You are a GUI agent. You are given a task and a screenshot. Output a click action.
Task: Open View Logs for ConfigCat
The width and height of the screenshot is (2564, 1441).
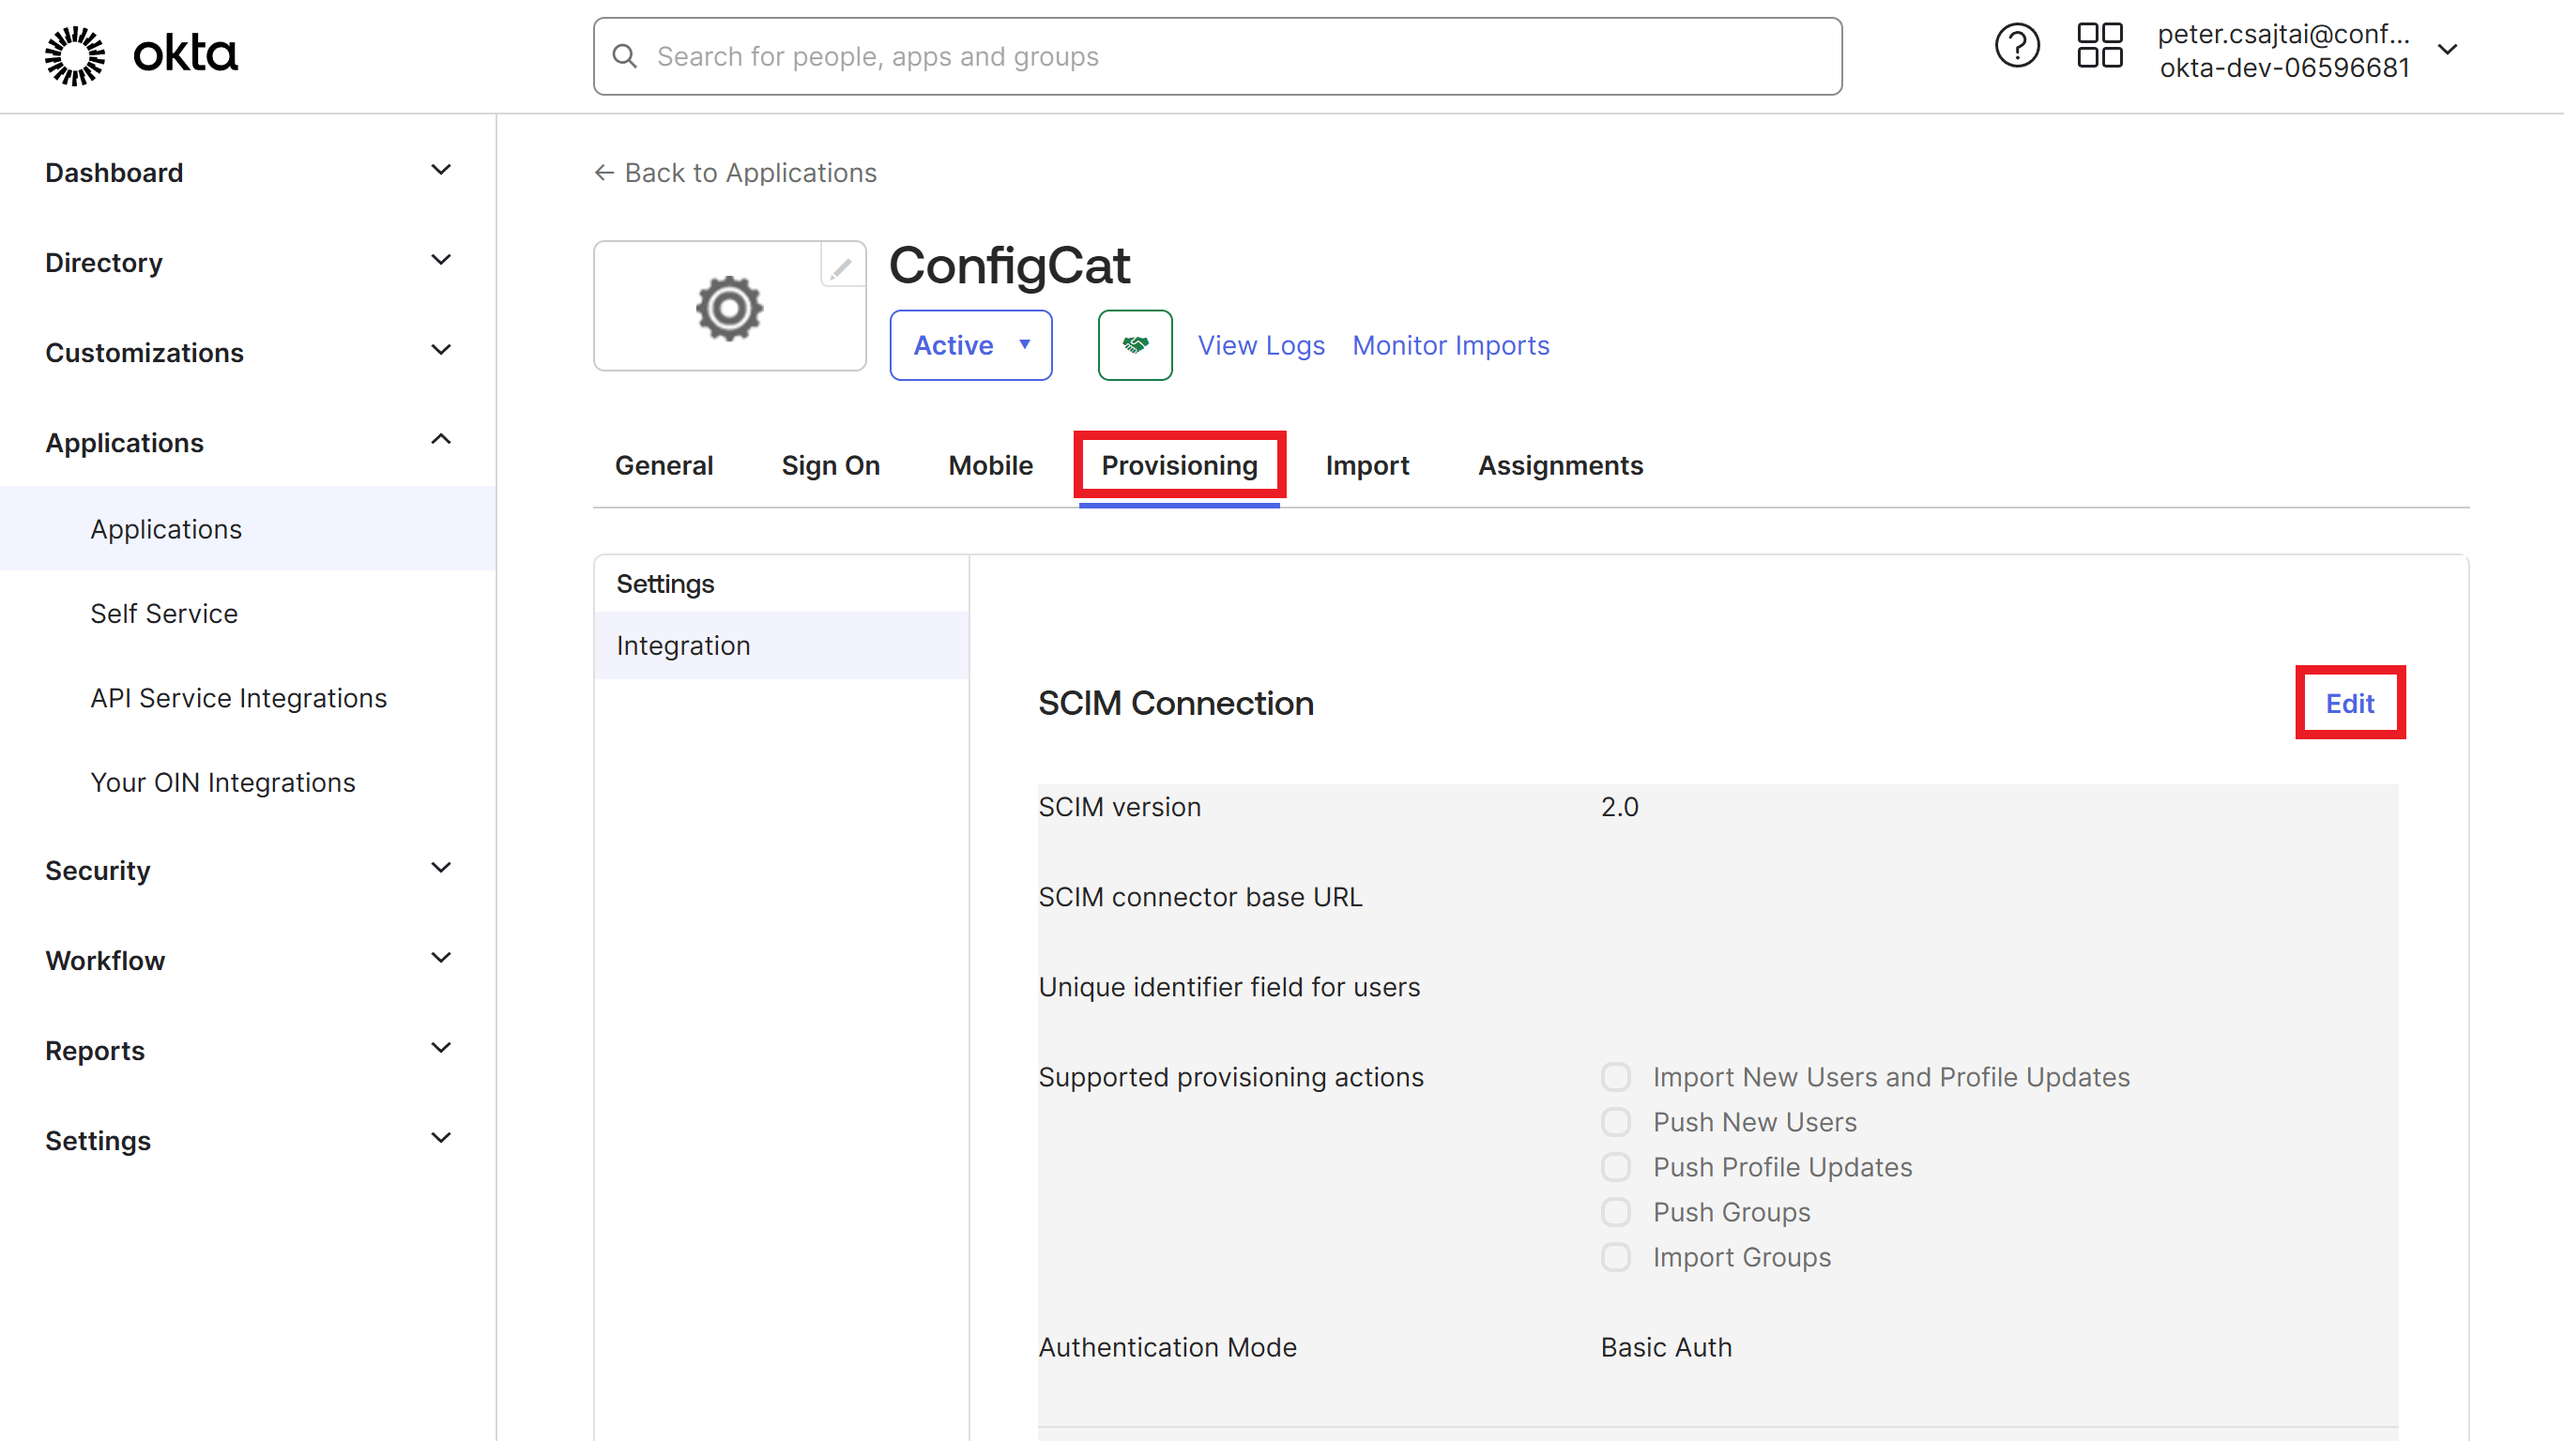tap(1261, 345)
